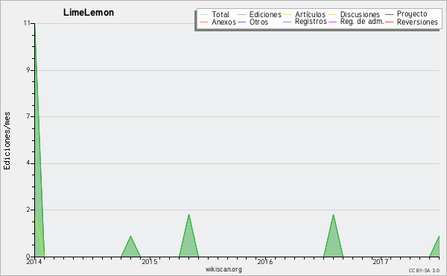The height and width of the screenshot is (276, 447).
Task: Click the Artículos legend entry
Action: pyautogui.click(x=304, y=14)
